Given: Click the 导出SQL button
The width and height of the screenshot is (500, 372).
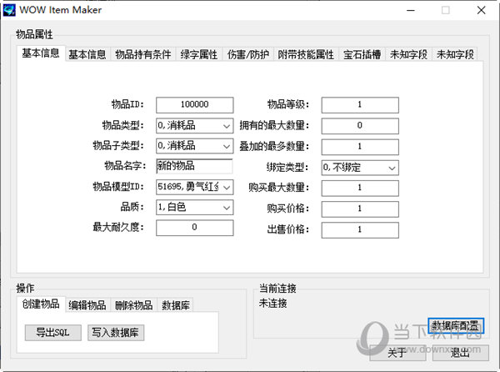Looking at the screenshot, I should 53,333.
